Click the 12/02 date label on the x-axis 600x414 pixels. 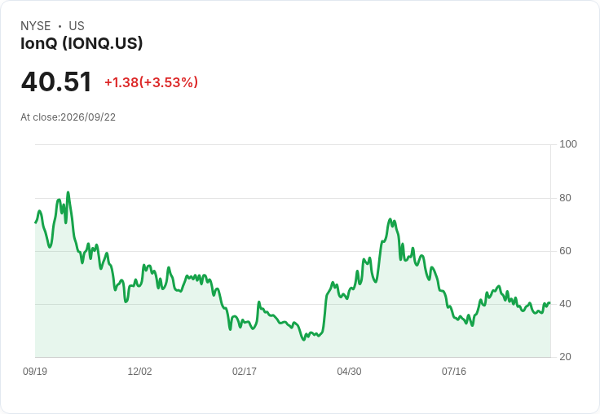[x=139, y=371]
